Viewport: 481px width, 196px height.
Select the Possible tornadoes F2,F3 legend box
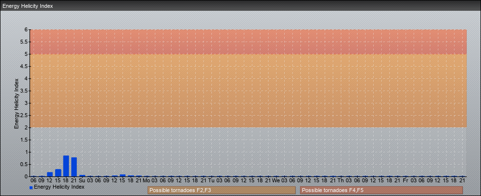[221, 190]
